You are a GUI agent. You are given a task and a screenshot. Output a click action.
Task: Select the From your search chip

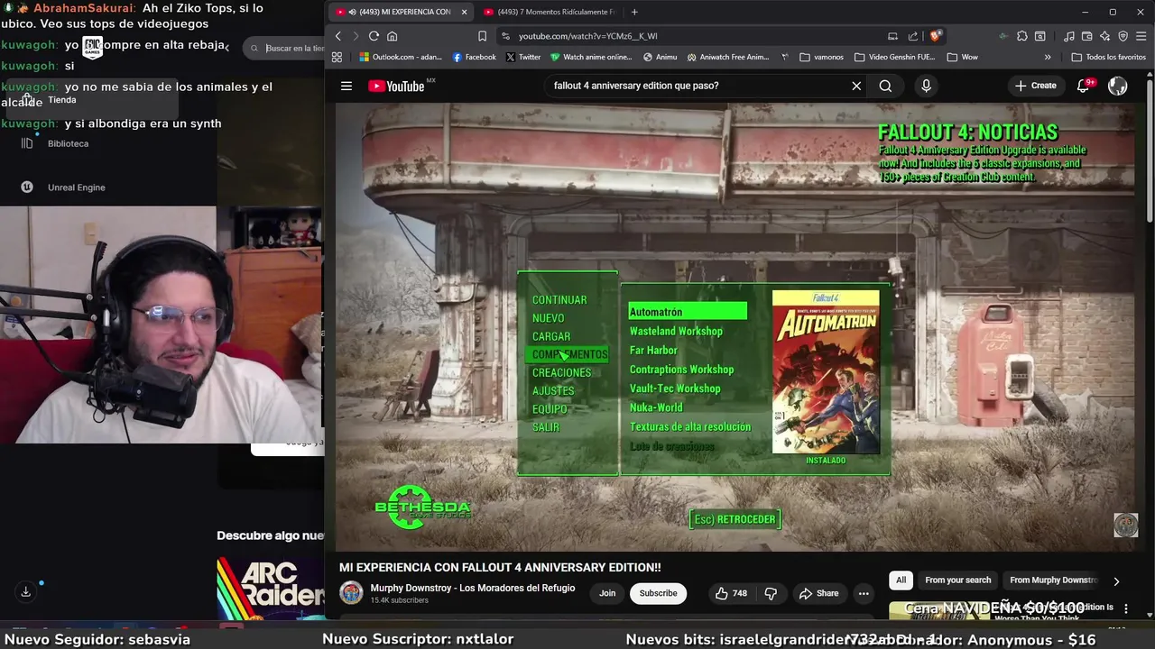point(957,580)
